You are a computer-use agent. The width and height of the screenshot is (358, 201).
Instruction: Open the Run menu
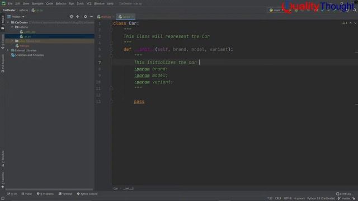[72, 4]
